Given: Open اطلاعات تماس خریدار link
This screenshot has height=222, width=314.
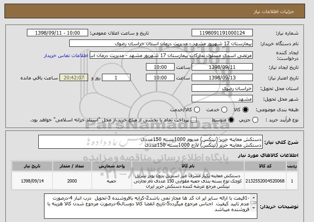Looking at the screenshot, I should click(x=66, y=55).
